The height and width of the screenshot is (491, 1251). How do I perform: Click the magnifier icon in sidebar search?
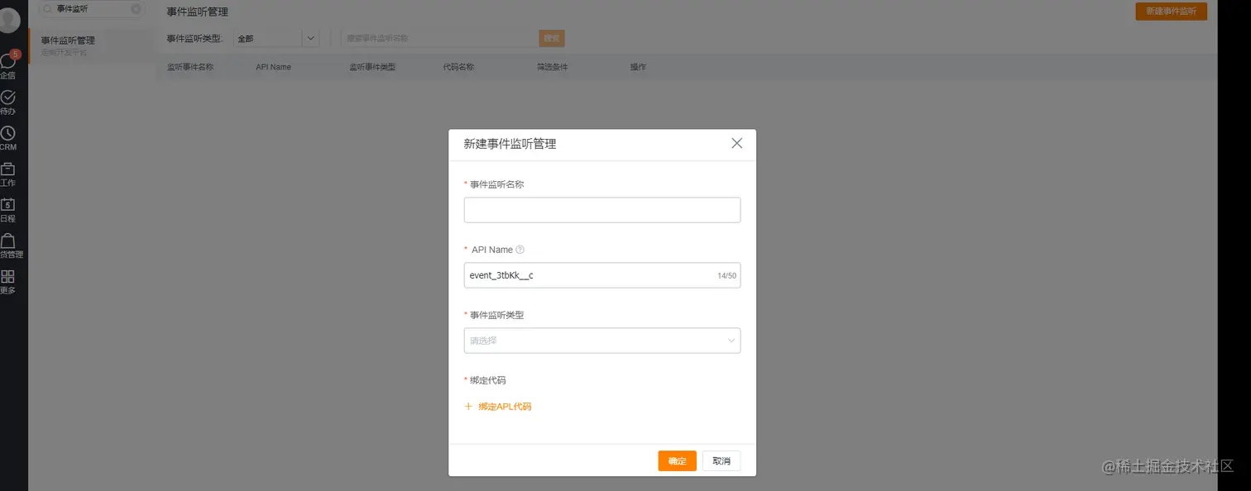point(48,8)
